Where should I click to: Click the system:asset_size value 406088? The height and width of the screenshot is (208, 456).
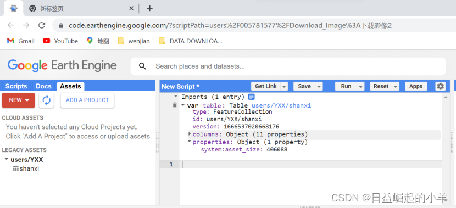click(x=277, y=150)
